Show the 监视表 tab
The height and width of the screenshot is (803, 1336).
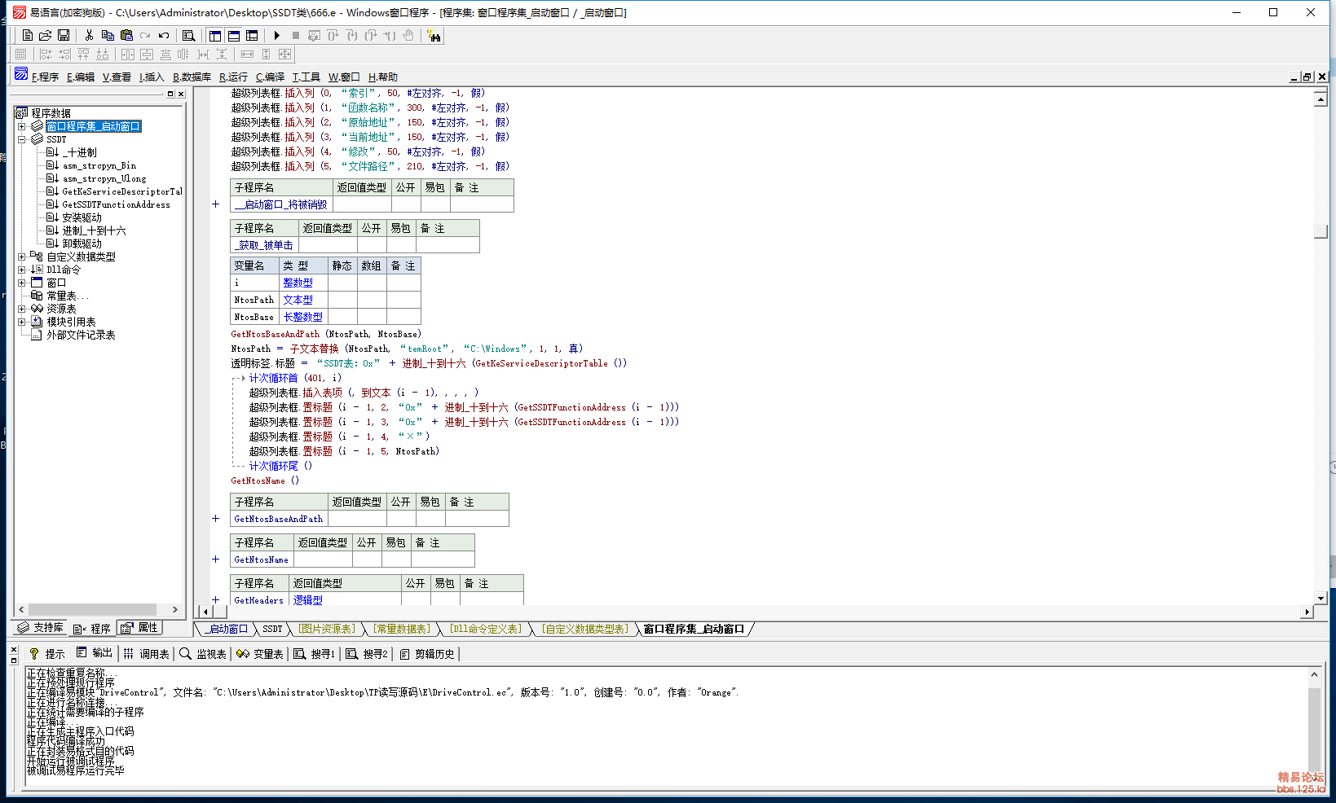(x=203, y=653)
